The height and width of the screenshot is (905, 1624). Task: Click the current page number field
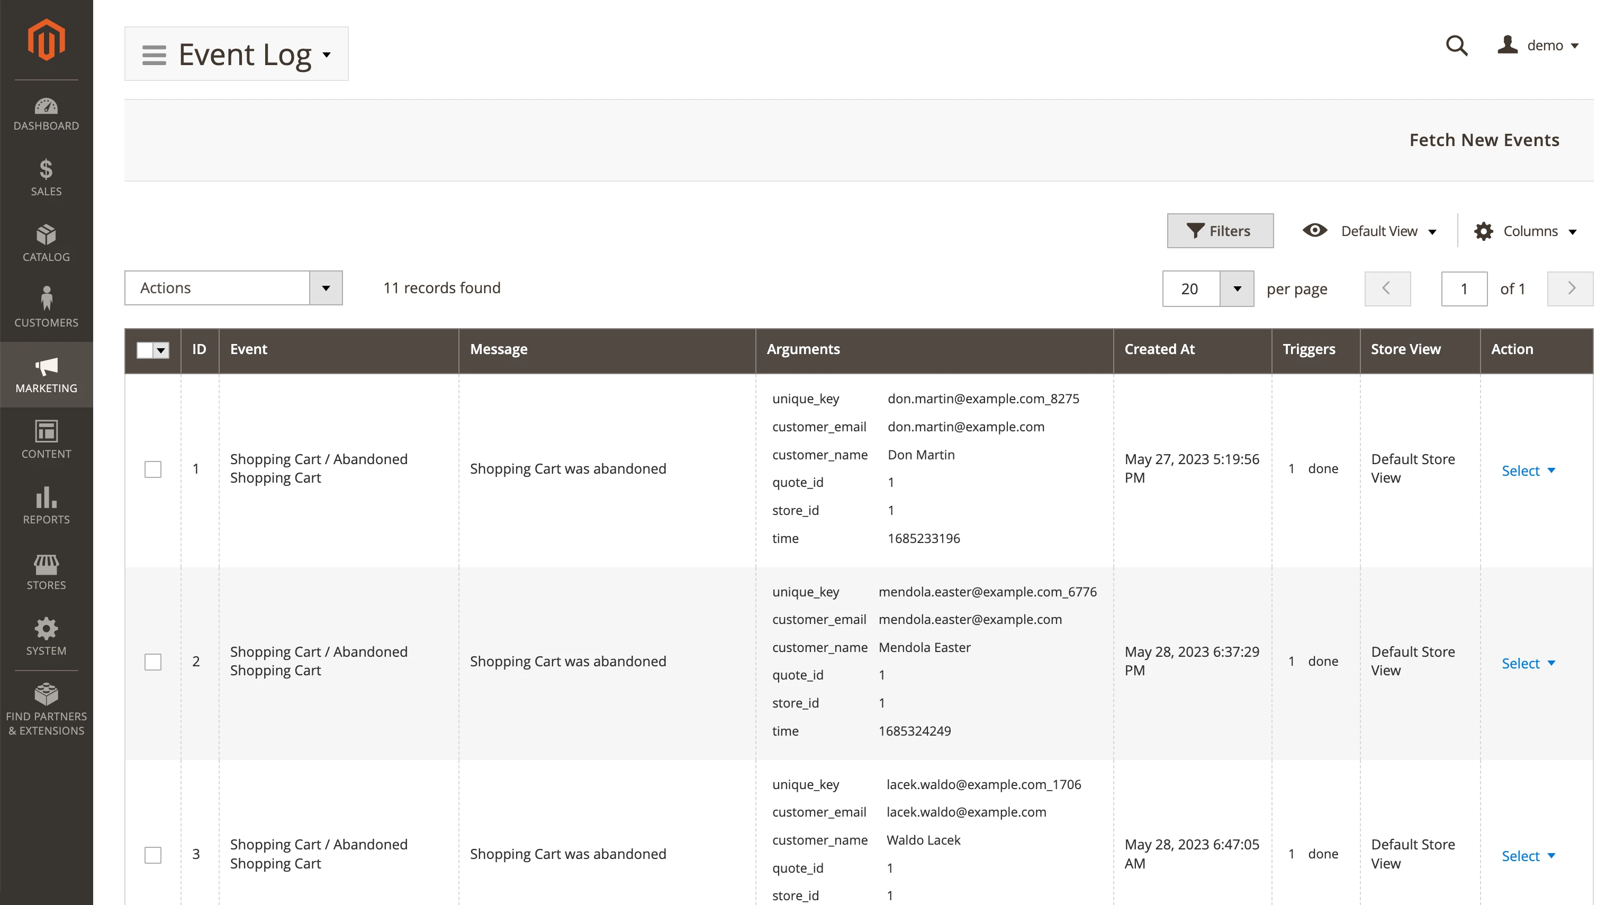pos(1463,288)
